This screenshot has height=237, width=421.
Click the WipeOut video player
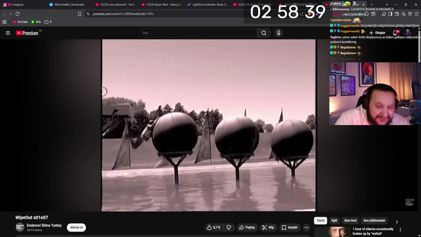209,125
